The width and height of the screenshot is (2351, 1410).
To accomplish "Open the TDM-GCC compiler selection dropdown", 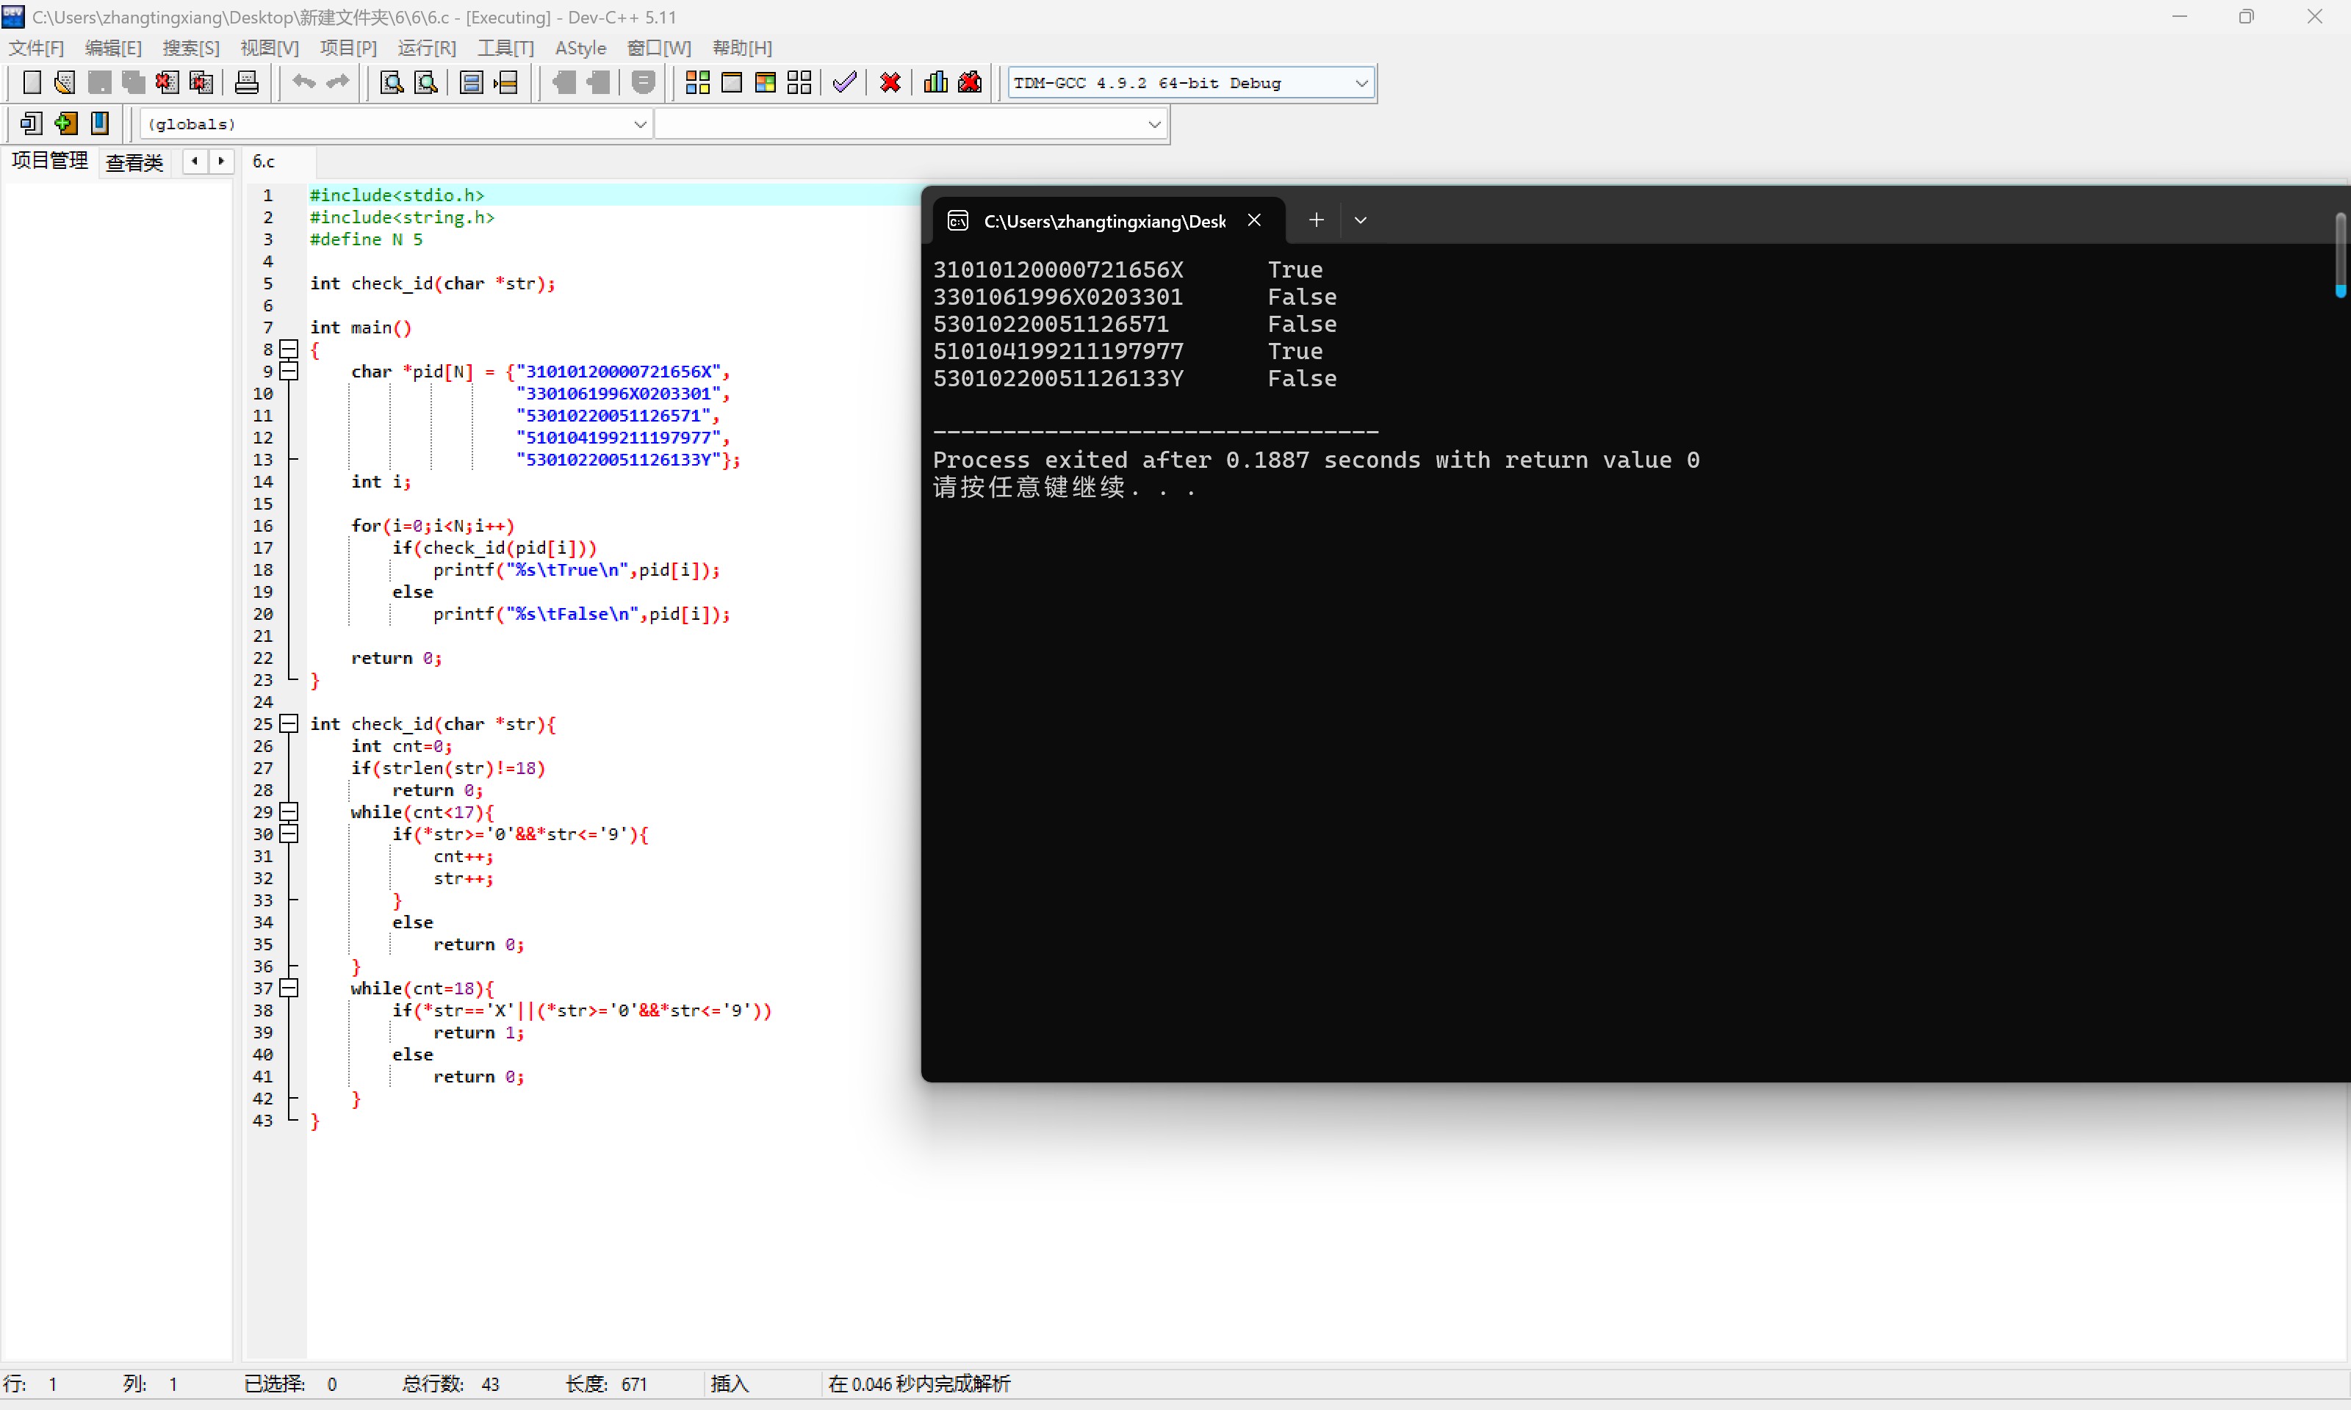I will [x=1361, y=84].
